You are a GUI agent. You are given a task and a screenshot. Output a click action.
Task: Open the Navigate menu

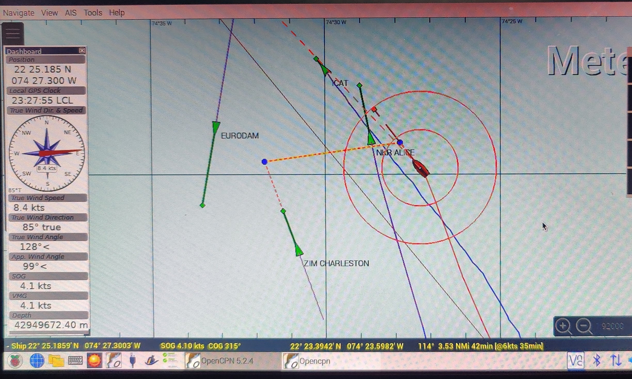point(19,13)
